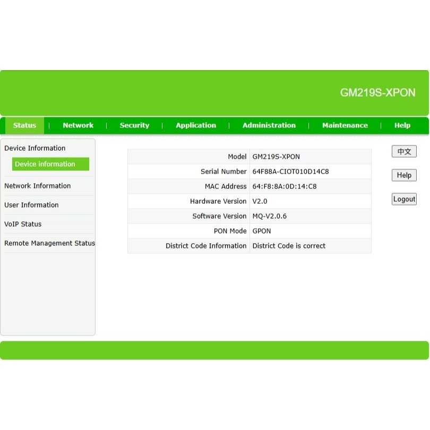Select the Maintenance tab

click(x=345, y=125)
